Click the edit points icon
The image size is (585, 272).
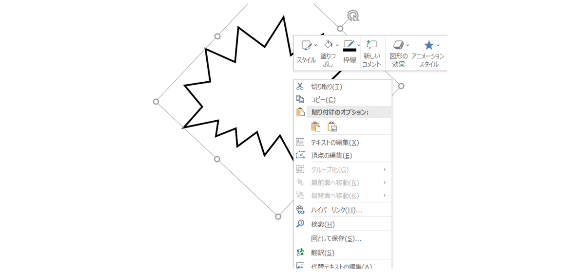pos(300,155)
